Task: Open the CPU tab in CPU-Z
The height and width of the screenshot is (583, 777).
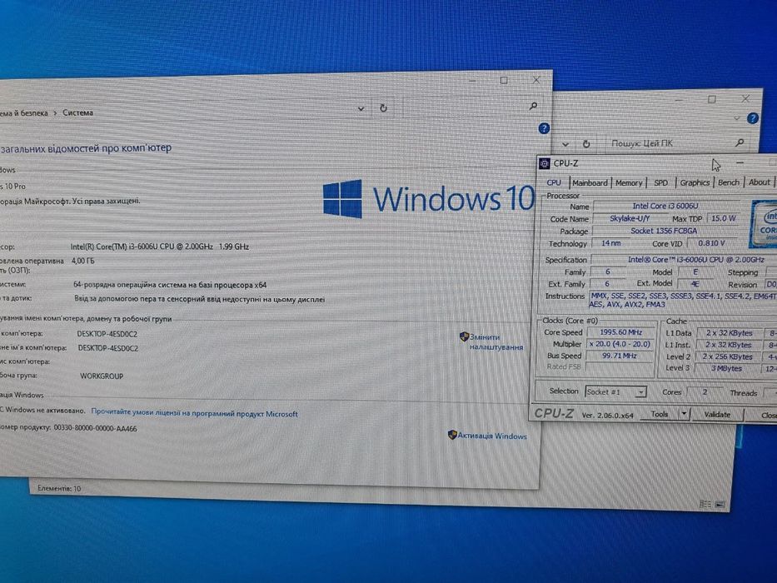Action: click(x=554, y=182)
